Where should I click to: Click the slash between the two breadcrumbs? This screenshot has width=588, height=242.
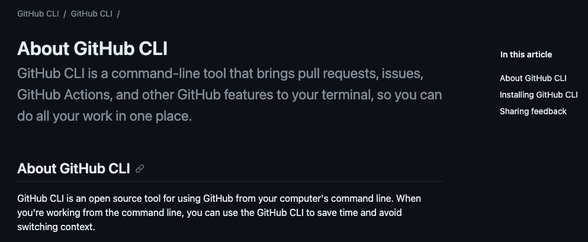click(65, 14)
